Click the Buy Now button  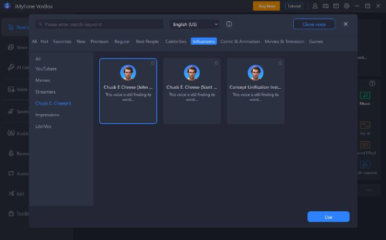267,6
